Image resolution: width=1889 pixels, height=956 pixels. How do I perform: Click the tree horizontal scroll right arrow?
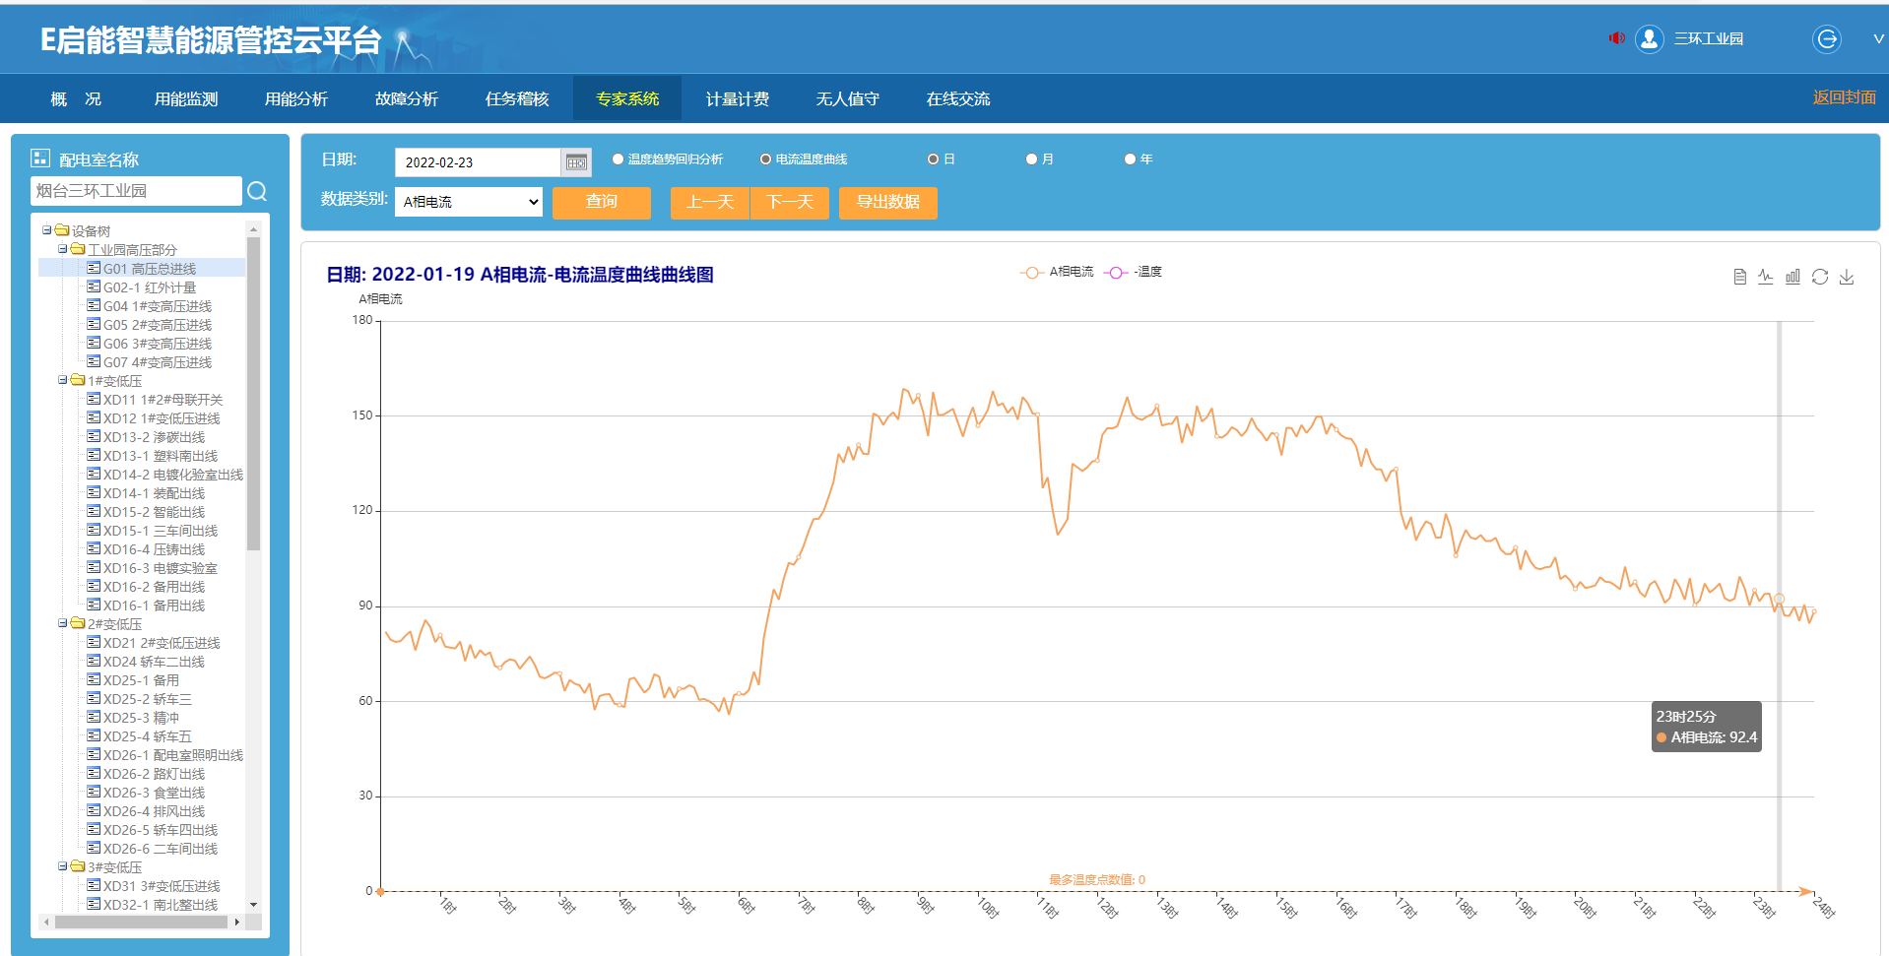(x=236, y=922)
